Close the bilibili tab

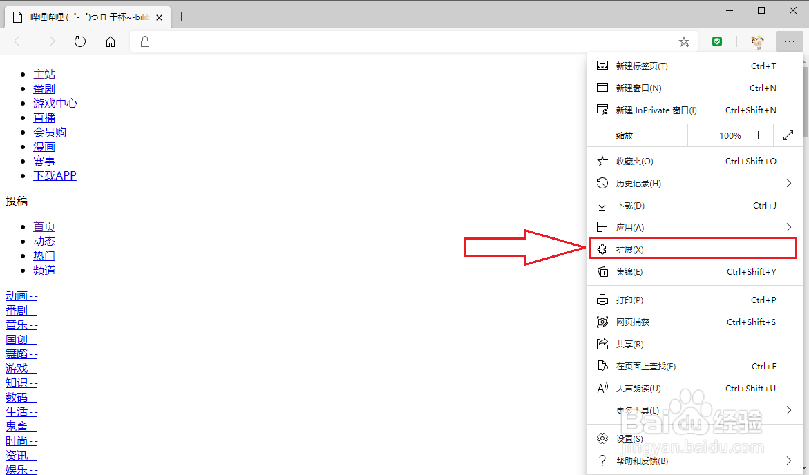[160, 17]
